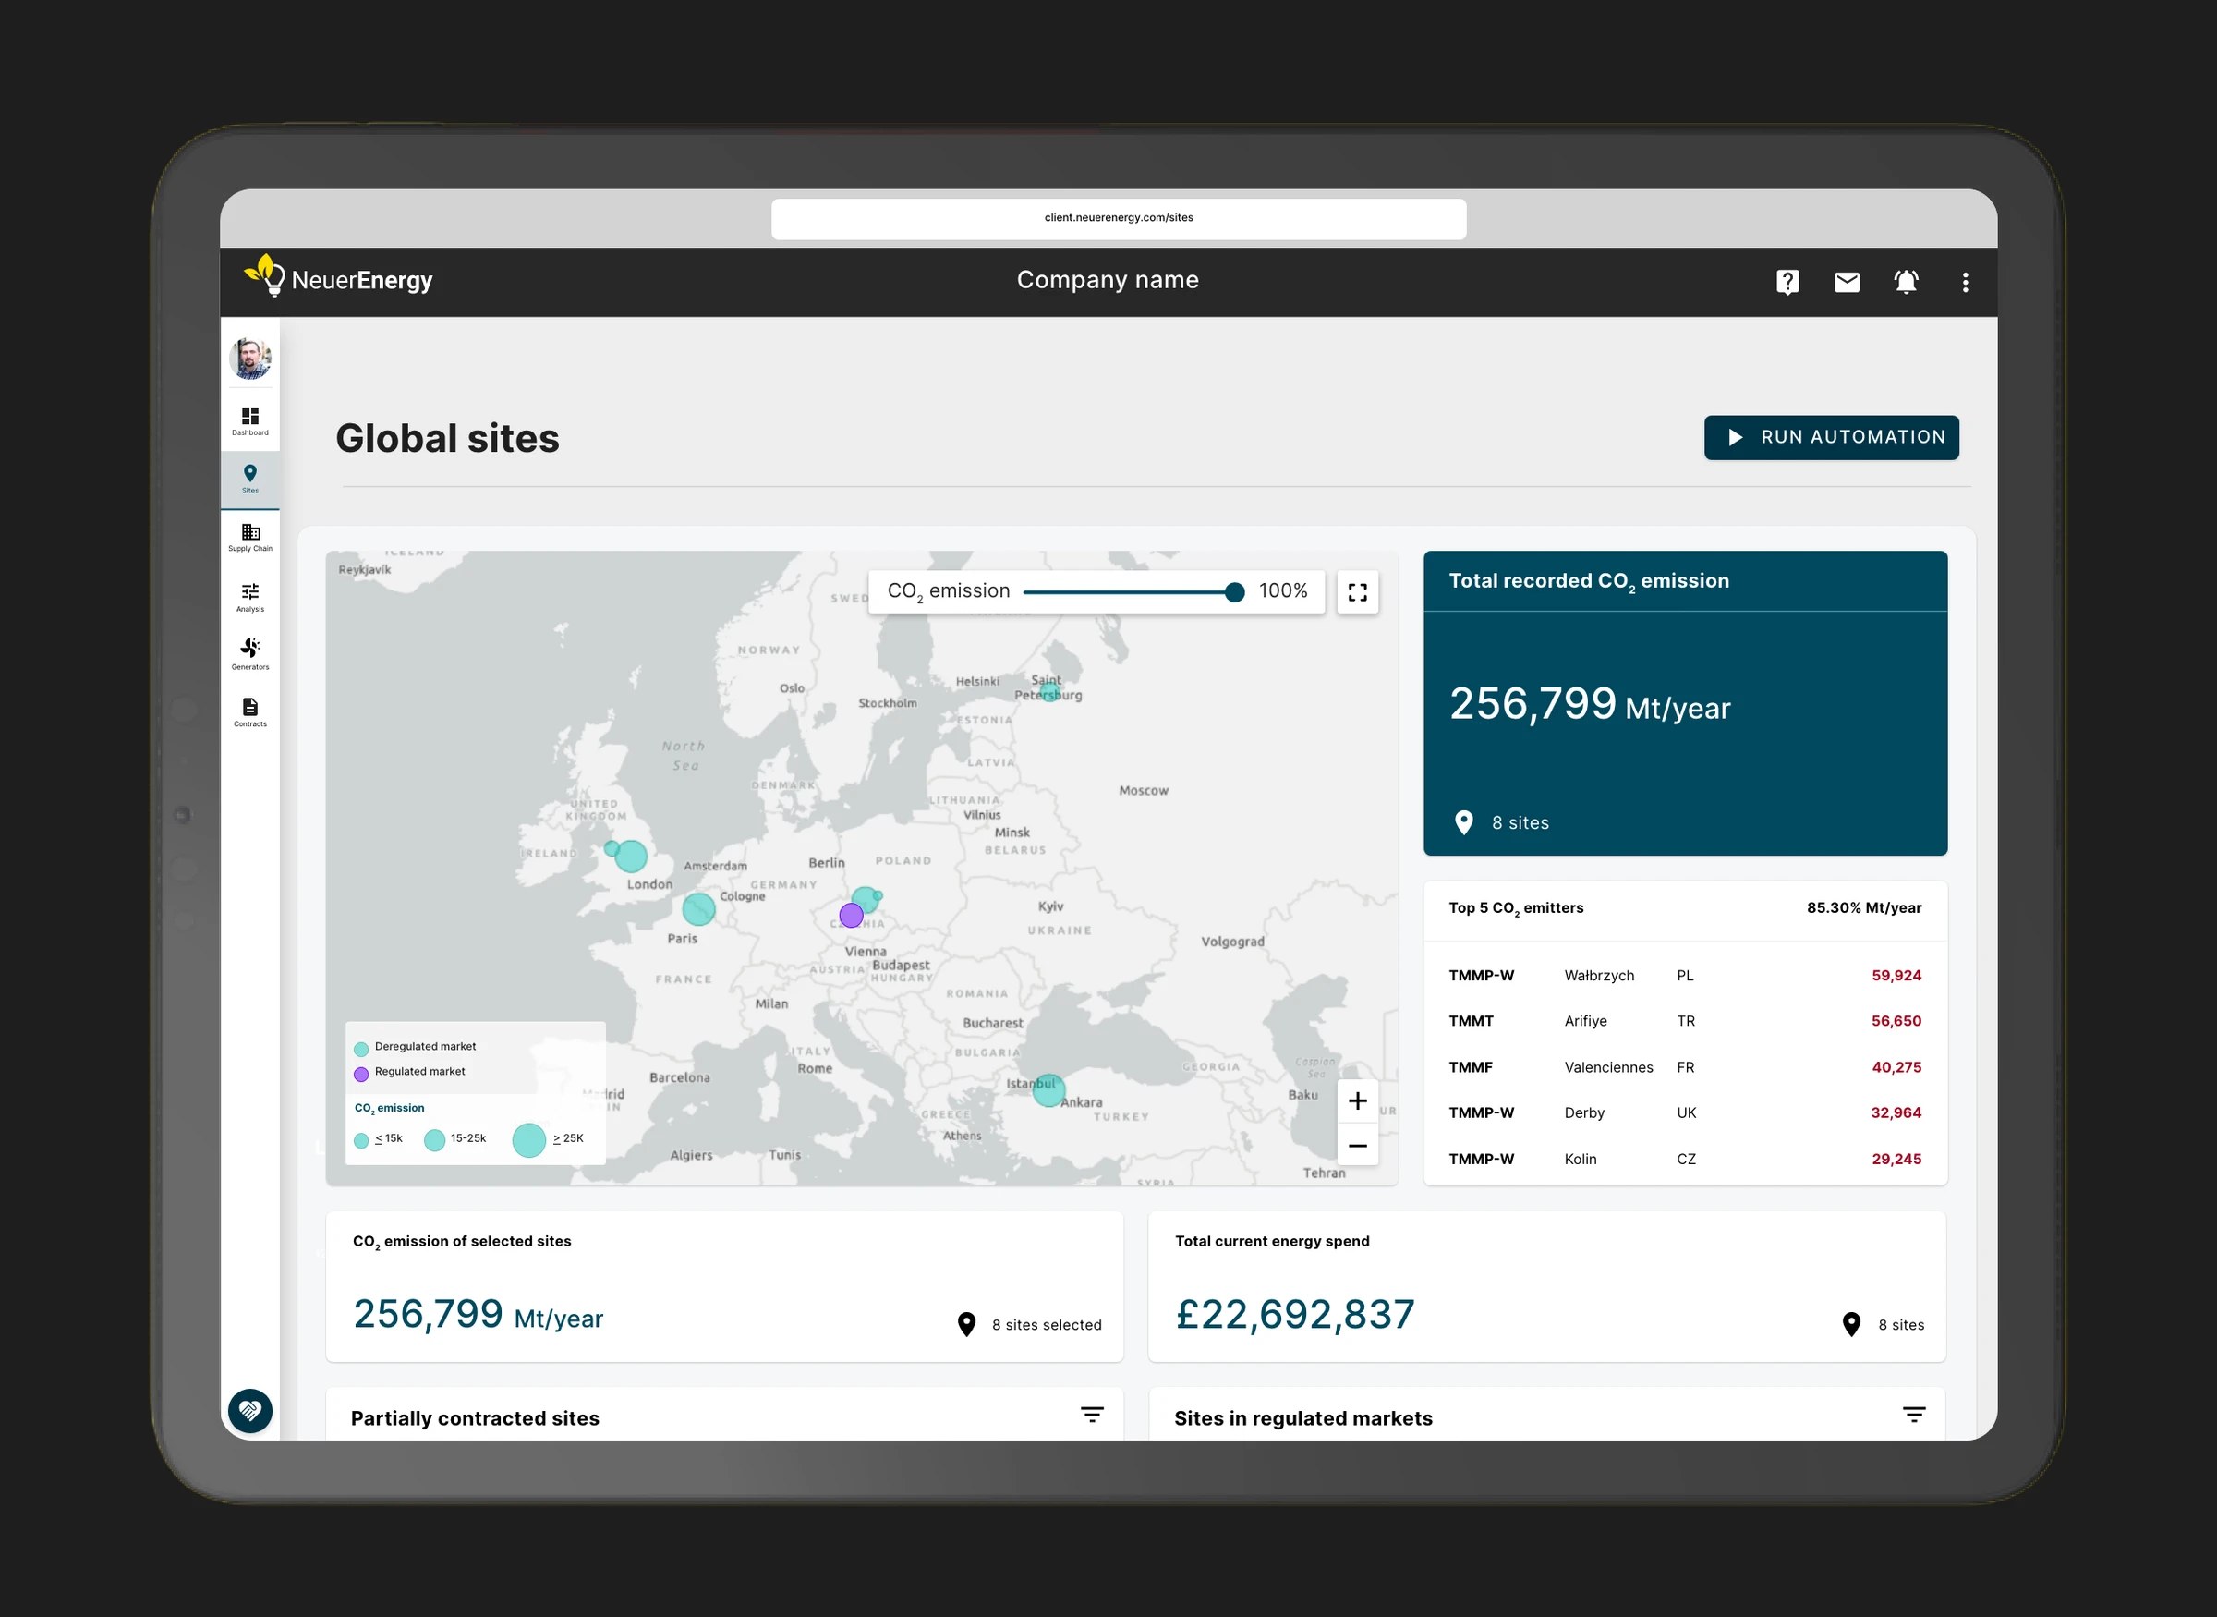Open the three-dot more options menu
2217x1617 pixels.
coord(1965,282)
